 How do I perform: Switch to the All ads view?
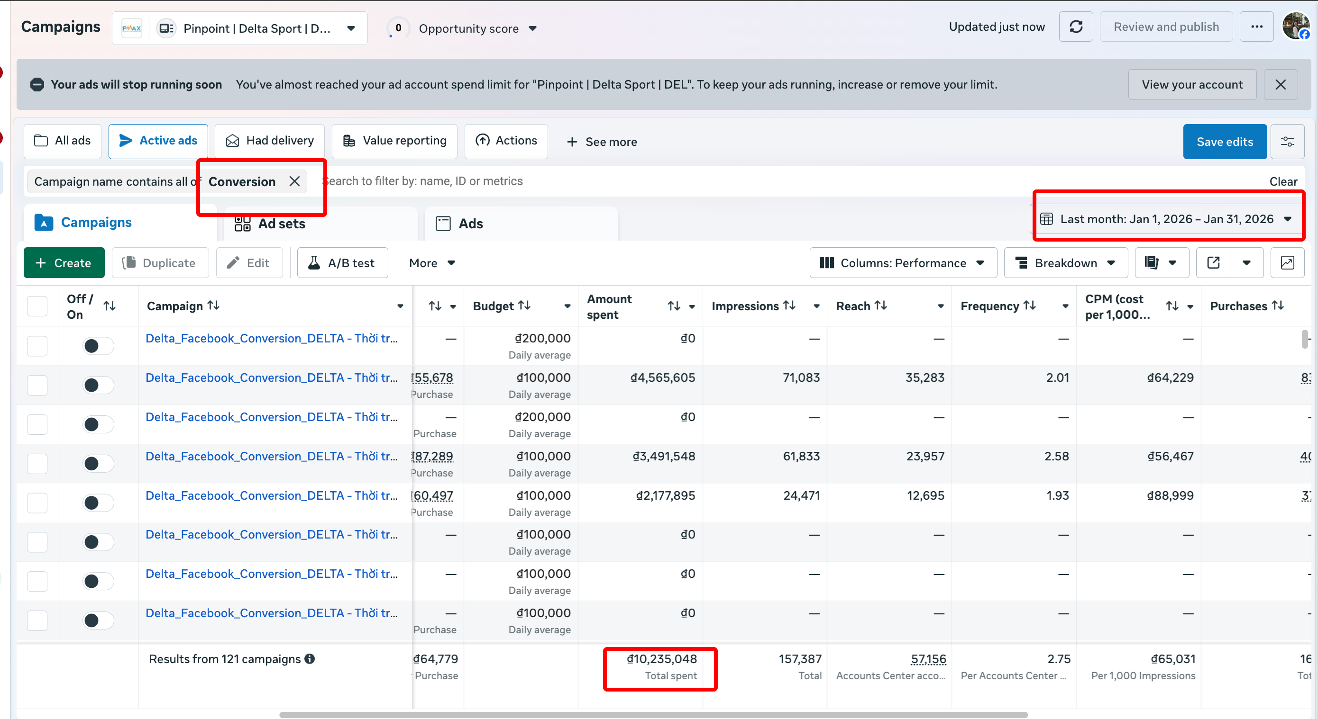pos(63,141)
